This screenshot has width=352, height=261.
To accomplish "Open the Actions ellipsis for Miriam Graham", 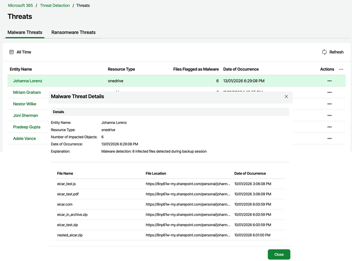I will tap(329, 92).
